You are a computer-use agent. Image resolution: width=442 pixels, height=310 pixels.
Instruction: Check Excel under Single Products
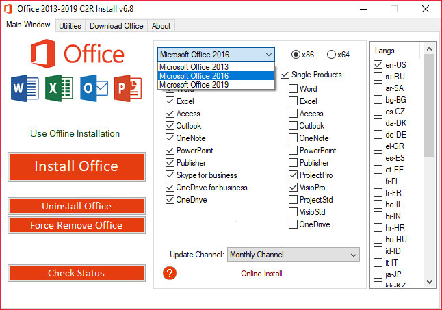point(293,101)
